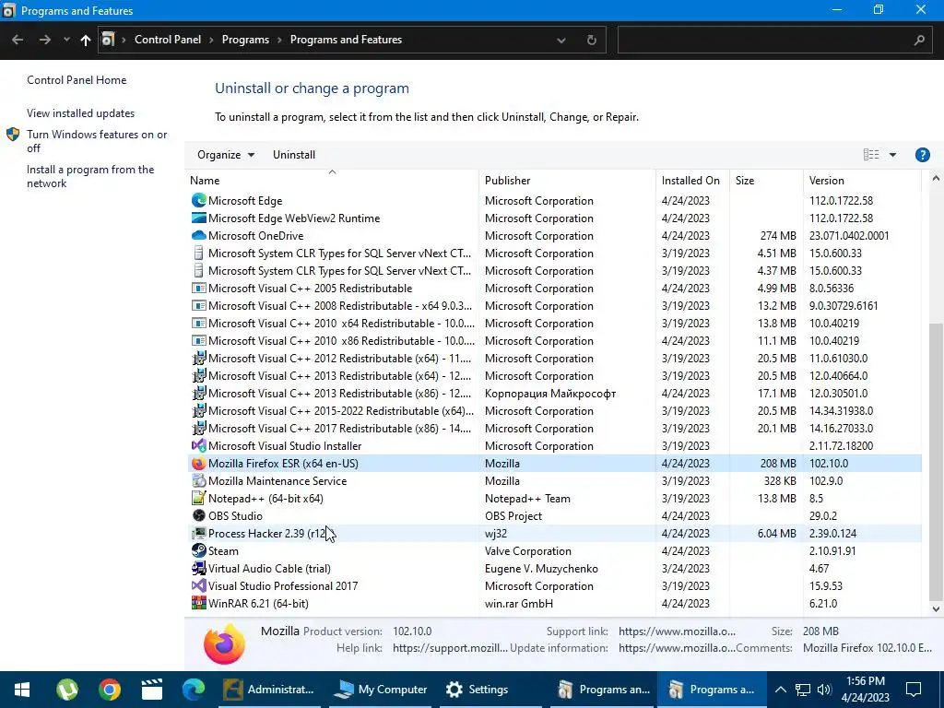Click the scrollbar up arrow
The width and height of the screenshot is (944, 708).
pos(936,178)
